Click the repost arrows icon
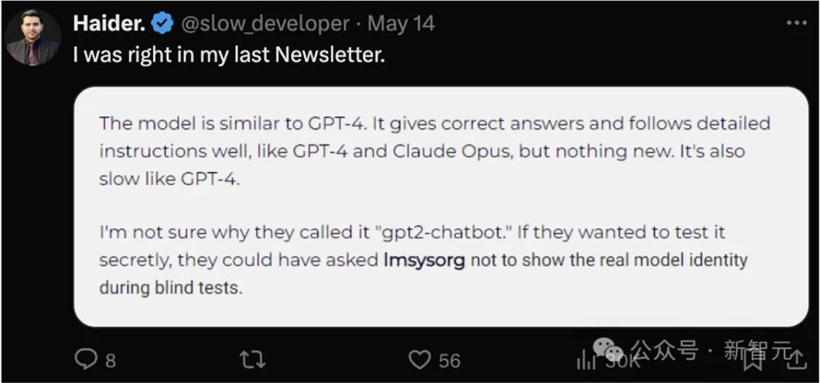Viewport: 820px width, 383px height. pos(250,359)
